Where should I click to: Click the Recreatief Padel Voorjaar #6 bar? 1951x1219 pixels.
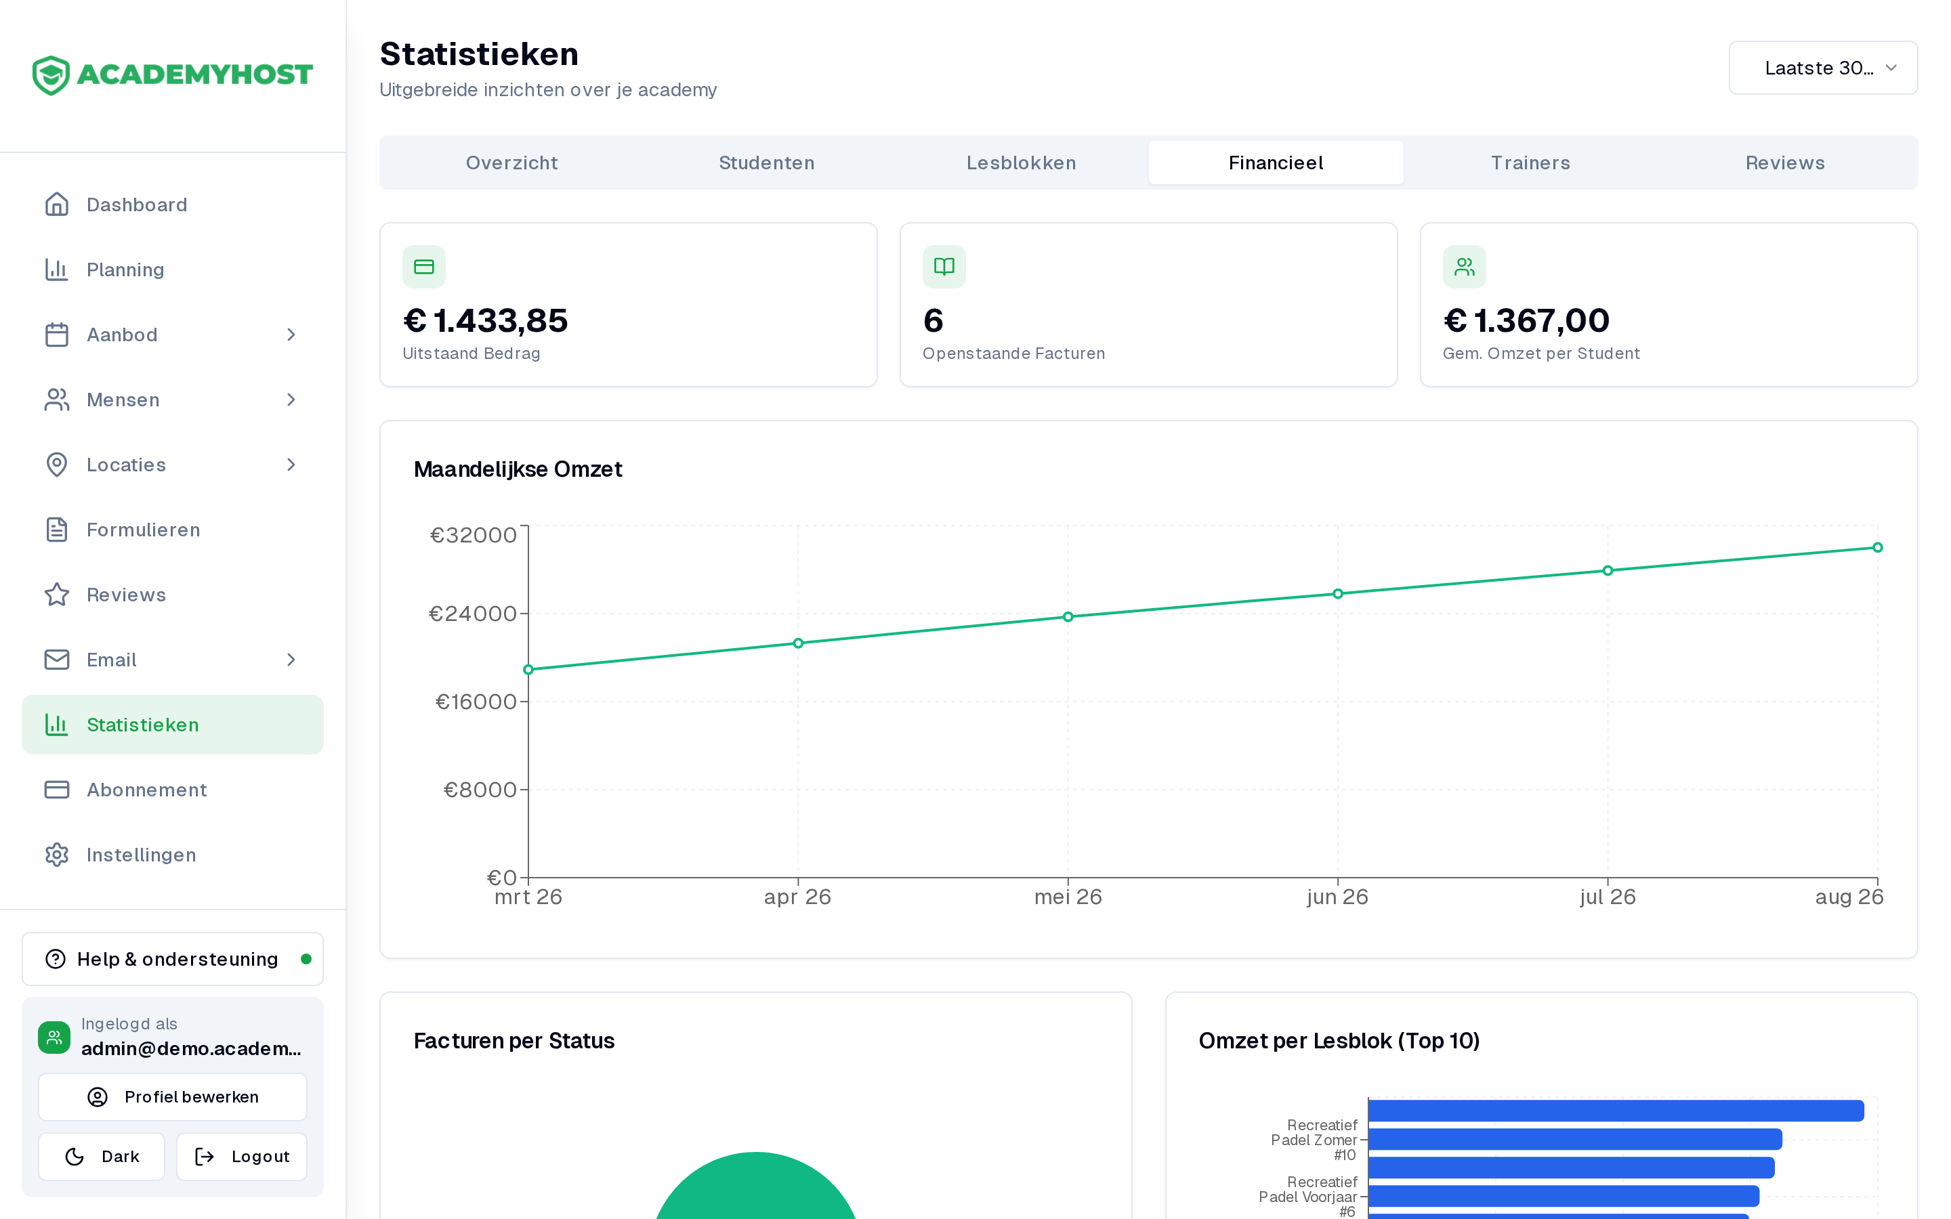(1564, 1197)
